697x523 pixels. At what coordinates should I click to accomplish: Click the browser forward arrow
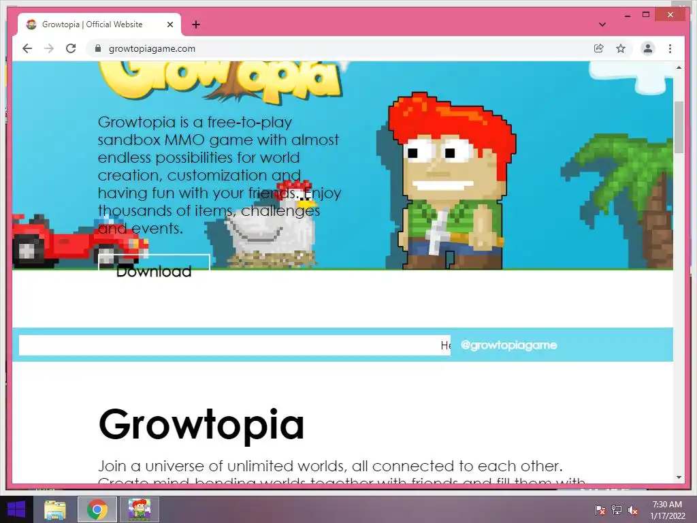tap(49, 48)
